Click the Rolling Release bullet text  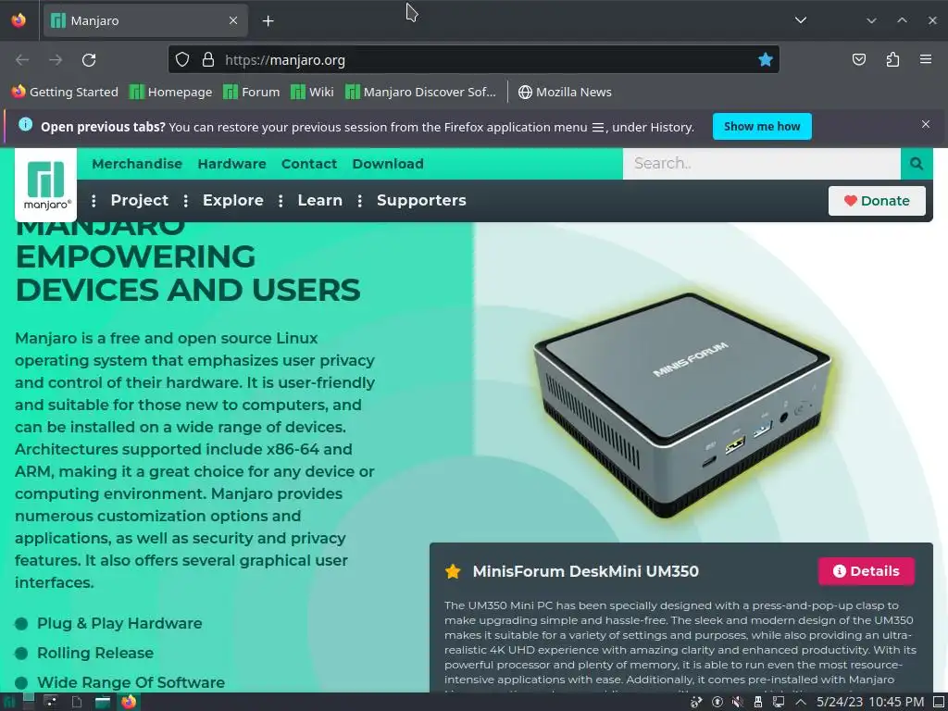pos(95,653)
